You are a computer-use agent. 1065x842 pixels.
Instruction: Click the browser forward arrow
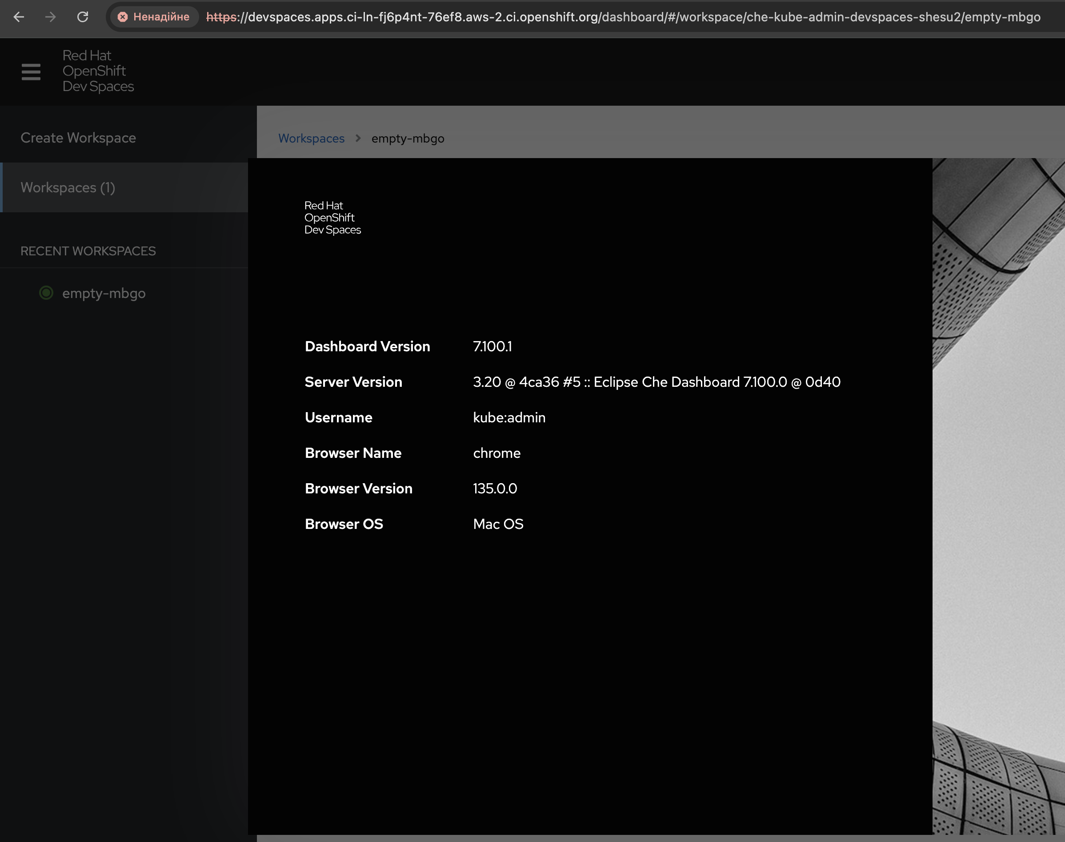tap(50, 17)
